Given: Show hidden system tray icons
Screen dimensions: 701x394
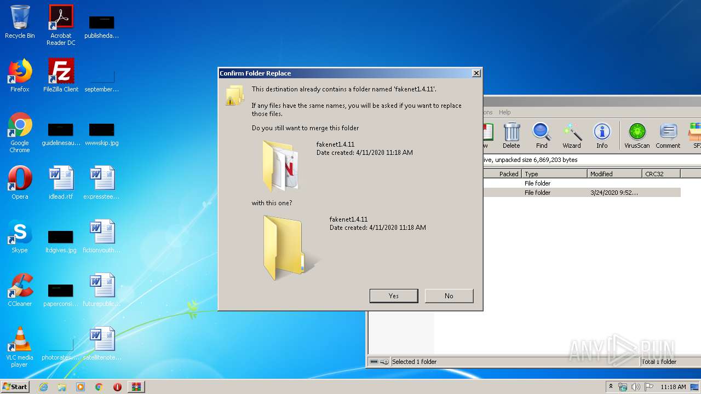Looking at the screenshot, I should coord(611,387).
